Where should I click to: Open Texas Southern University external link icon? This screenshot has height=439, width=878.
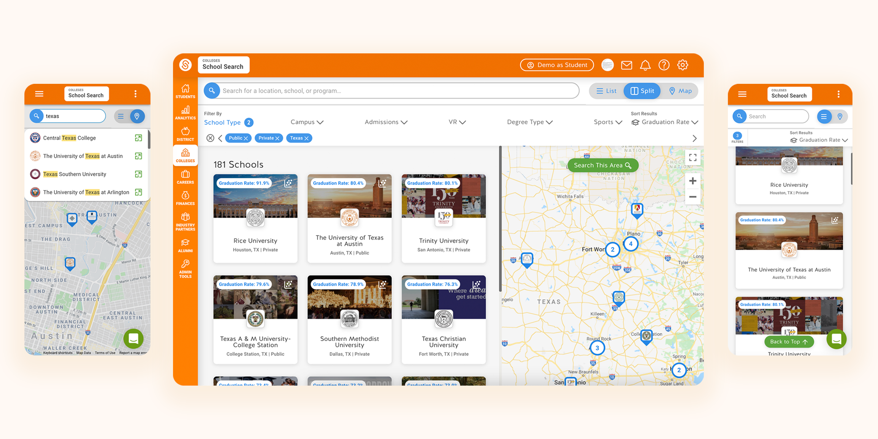pos(138,174)
